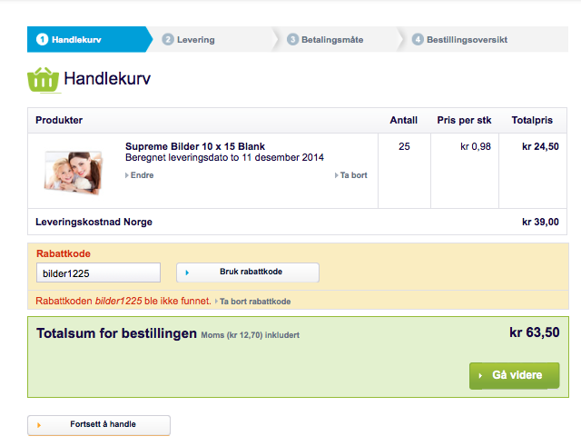Image resolution: width=581 pixels, height=446 pixels.
Task: Click step 2 circle icon beside Levering
Action: click(x=168, y=39)
